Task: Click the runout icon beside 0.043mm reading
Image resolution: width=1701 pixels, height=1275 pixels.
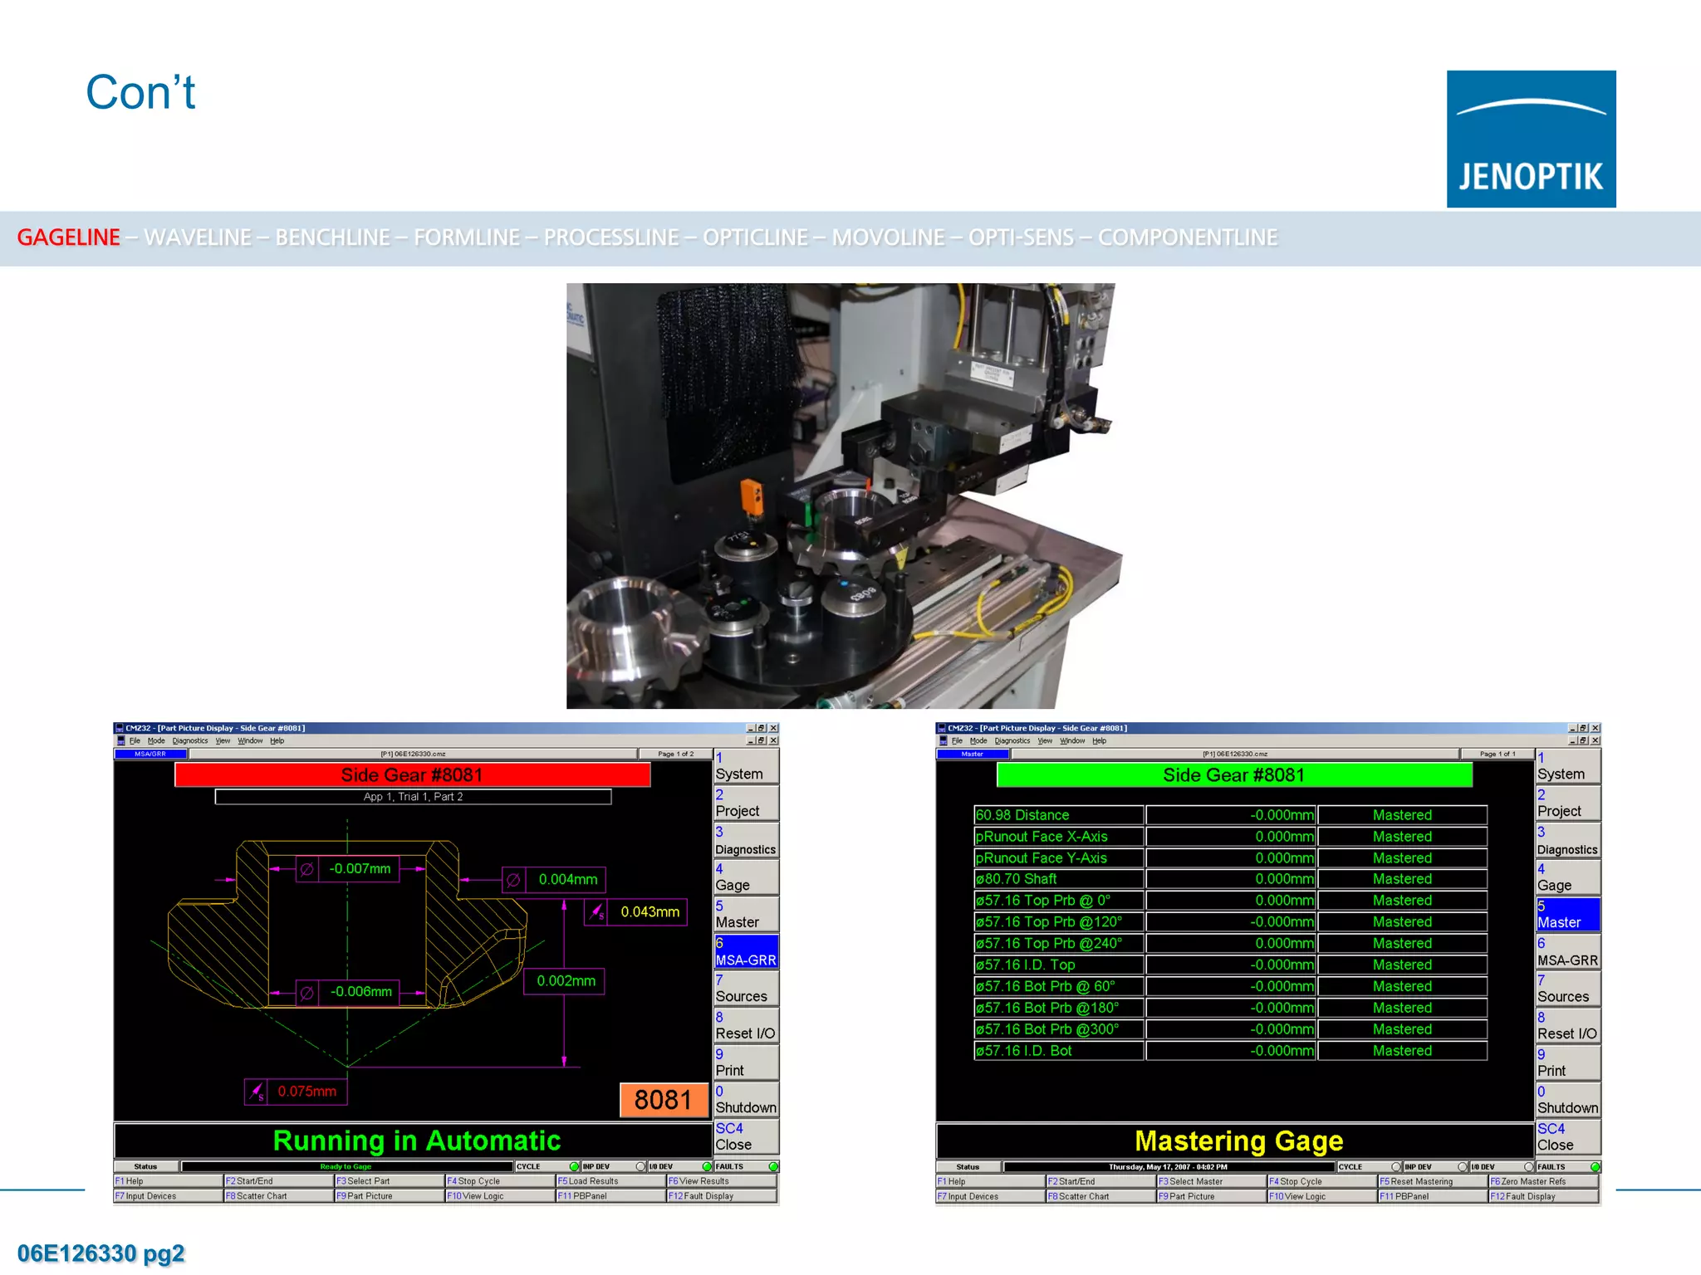Action: click(596, 912)
